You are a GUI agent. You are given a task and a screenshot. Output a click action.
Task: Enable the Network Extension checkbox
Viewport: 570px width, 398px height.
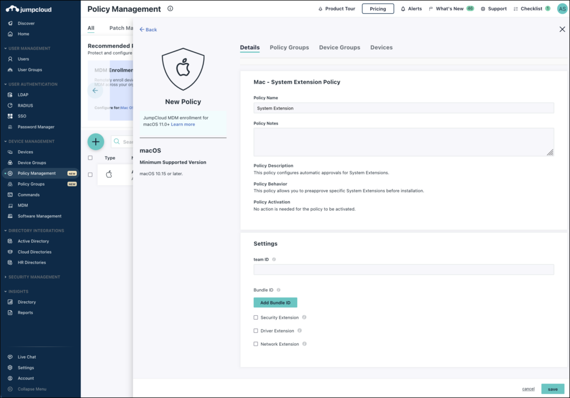click(x=255, y=344)
